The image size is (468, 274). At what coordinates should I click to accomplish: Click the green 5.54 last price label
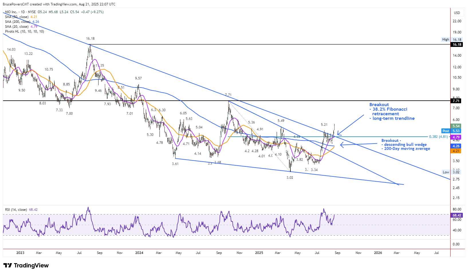(456, 126)
